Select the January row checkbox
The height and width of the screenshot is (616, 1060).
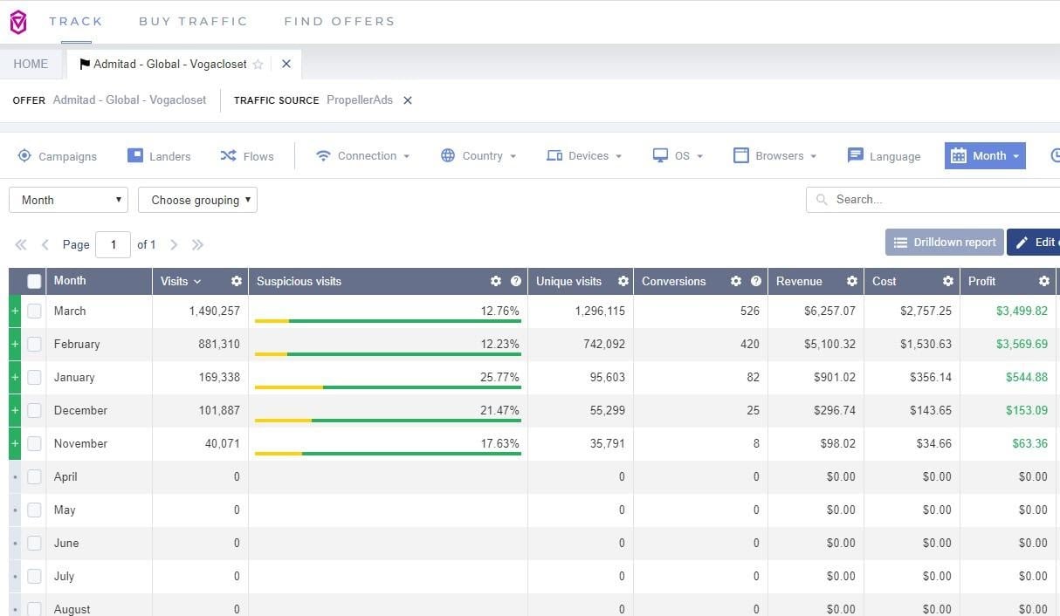click(34, 378)
